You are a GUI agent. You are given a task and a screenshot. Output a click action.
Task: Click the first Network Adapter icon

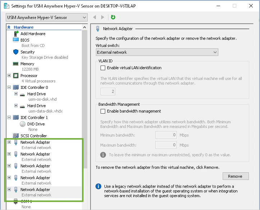pyautogui.click(x=16, y=142)
